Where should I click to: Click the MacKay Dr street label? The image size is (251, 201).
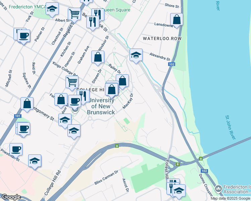128,101
